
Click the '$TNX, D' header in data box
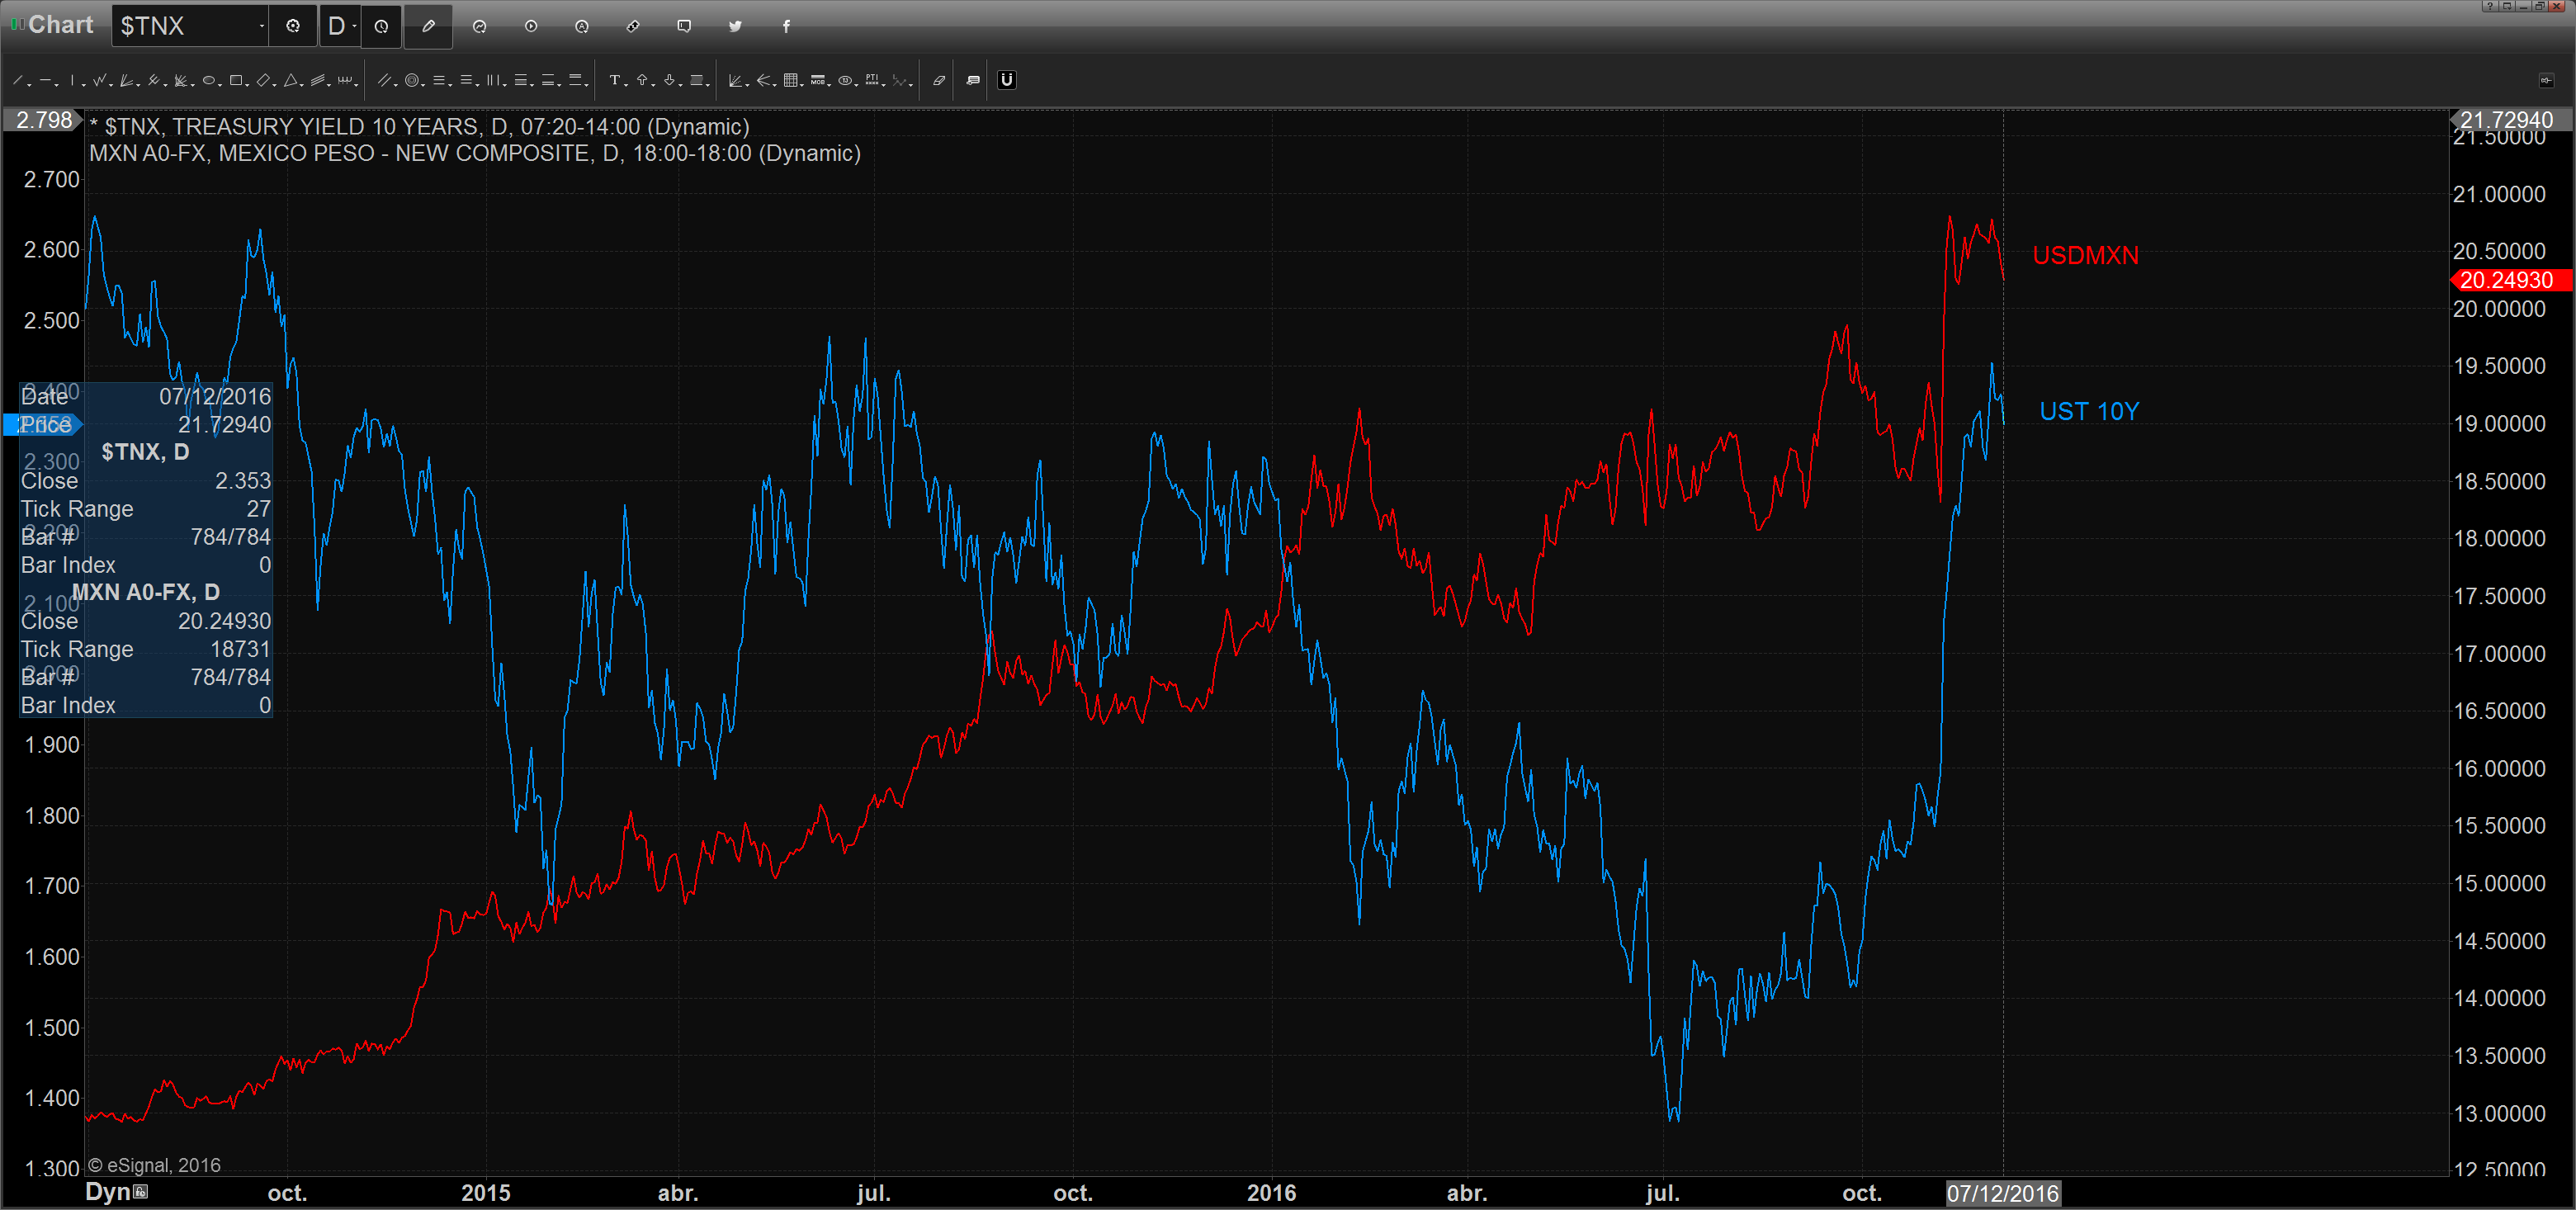145,452
